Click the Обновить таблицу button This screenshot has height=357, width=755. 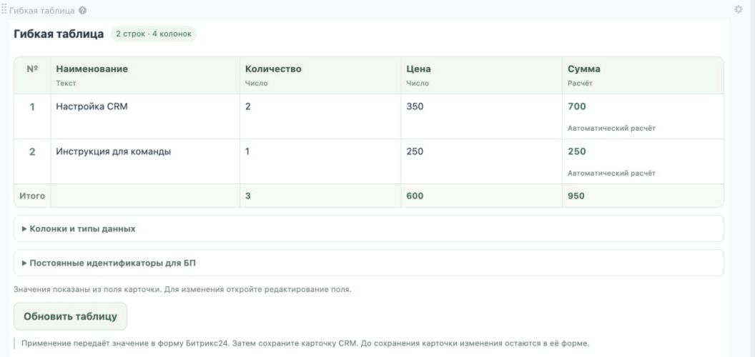(70, 316)
